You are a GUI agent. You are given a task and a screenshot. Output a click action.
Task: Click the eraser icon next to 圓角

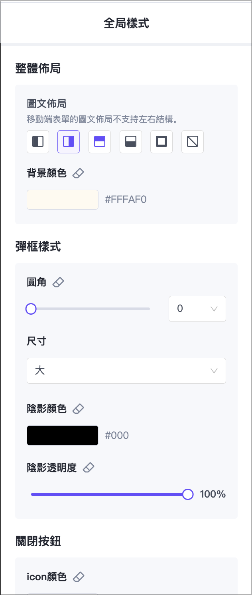tap(58, 282)
